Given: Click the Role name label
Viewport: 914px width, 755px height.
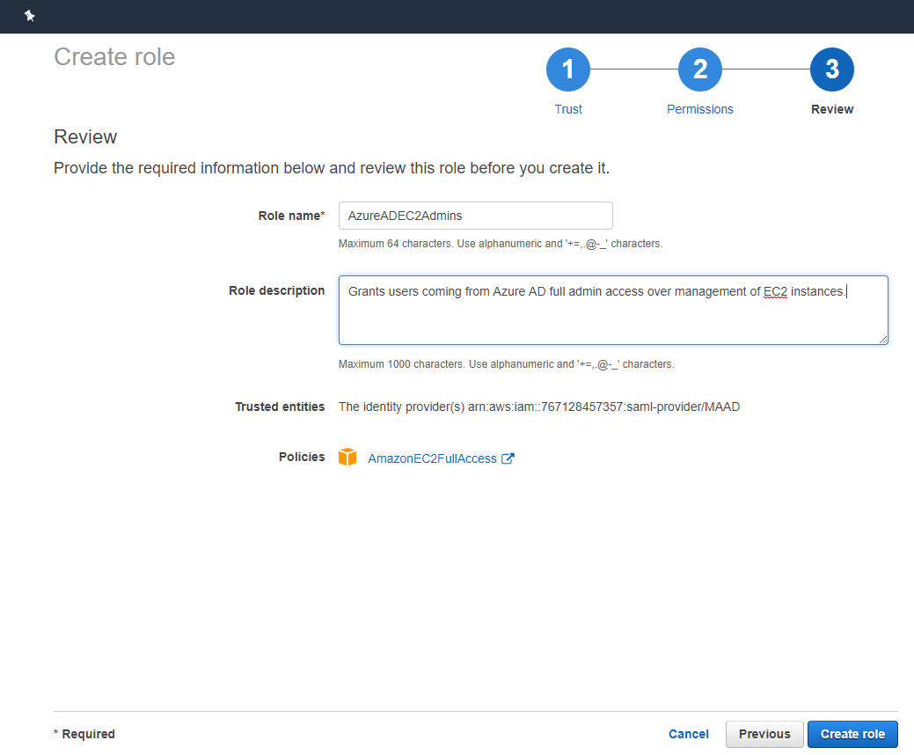Looking at the screenshot, I should [x=291, y=216].
